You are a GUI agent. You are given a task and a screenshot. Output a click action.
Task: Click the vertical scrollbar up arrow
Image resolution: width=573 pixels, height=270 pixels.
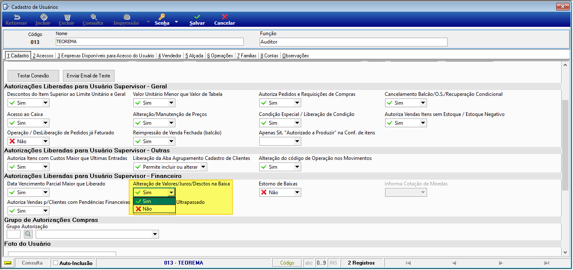pos(565,65)
